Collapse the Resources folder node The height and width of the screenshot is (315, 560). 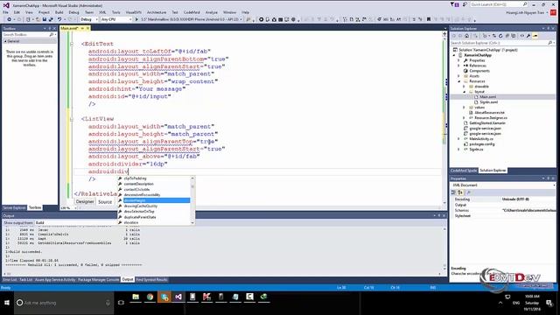[458, 81]
